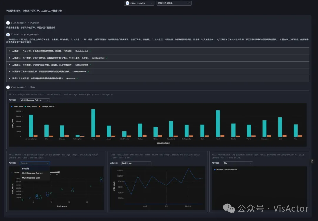Click the plan_manager avatar icon above the plan
318x221 pixels.
(8, 23)
